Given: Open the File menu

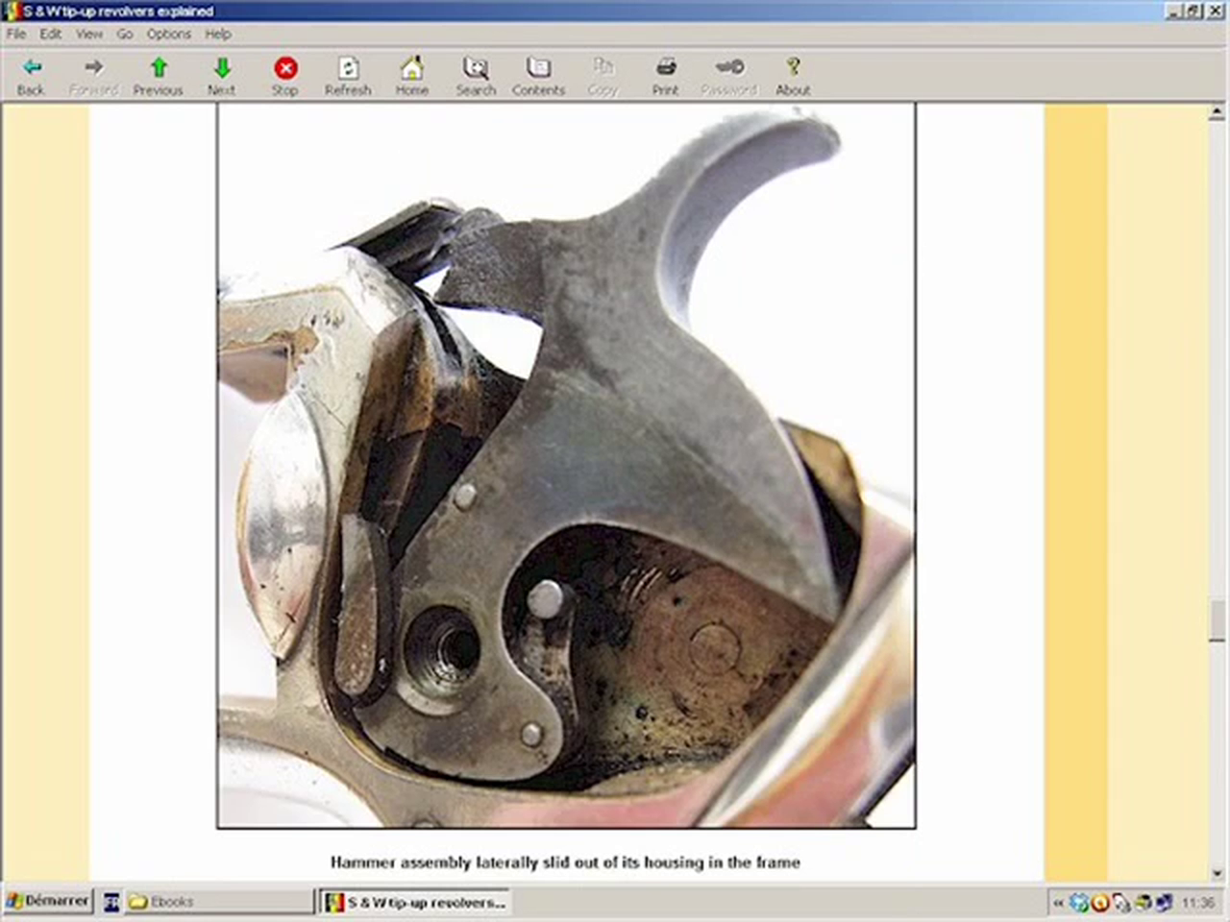Looking at the screenshot, I should pyautogui.click(x=16, y=34).
